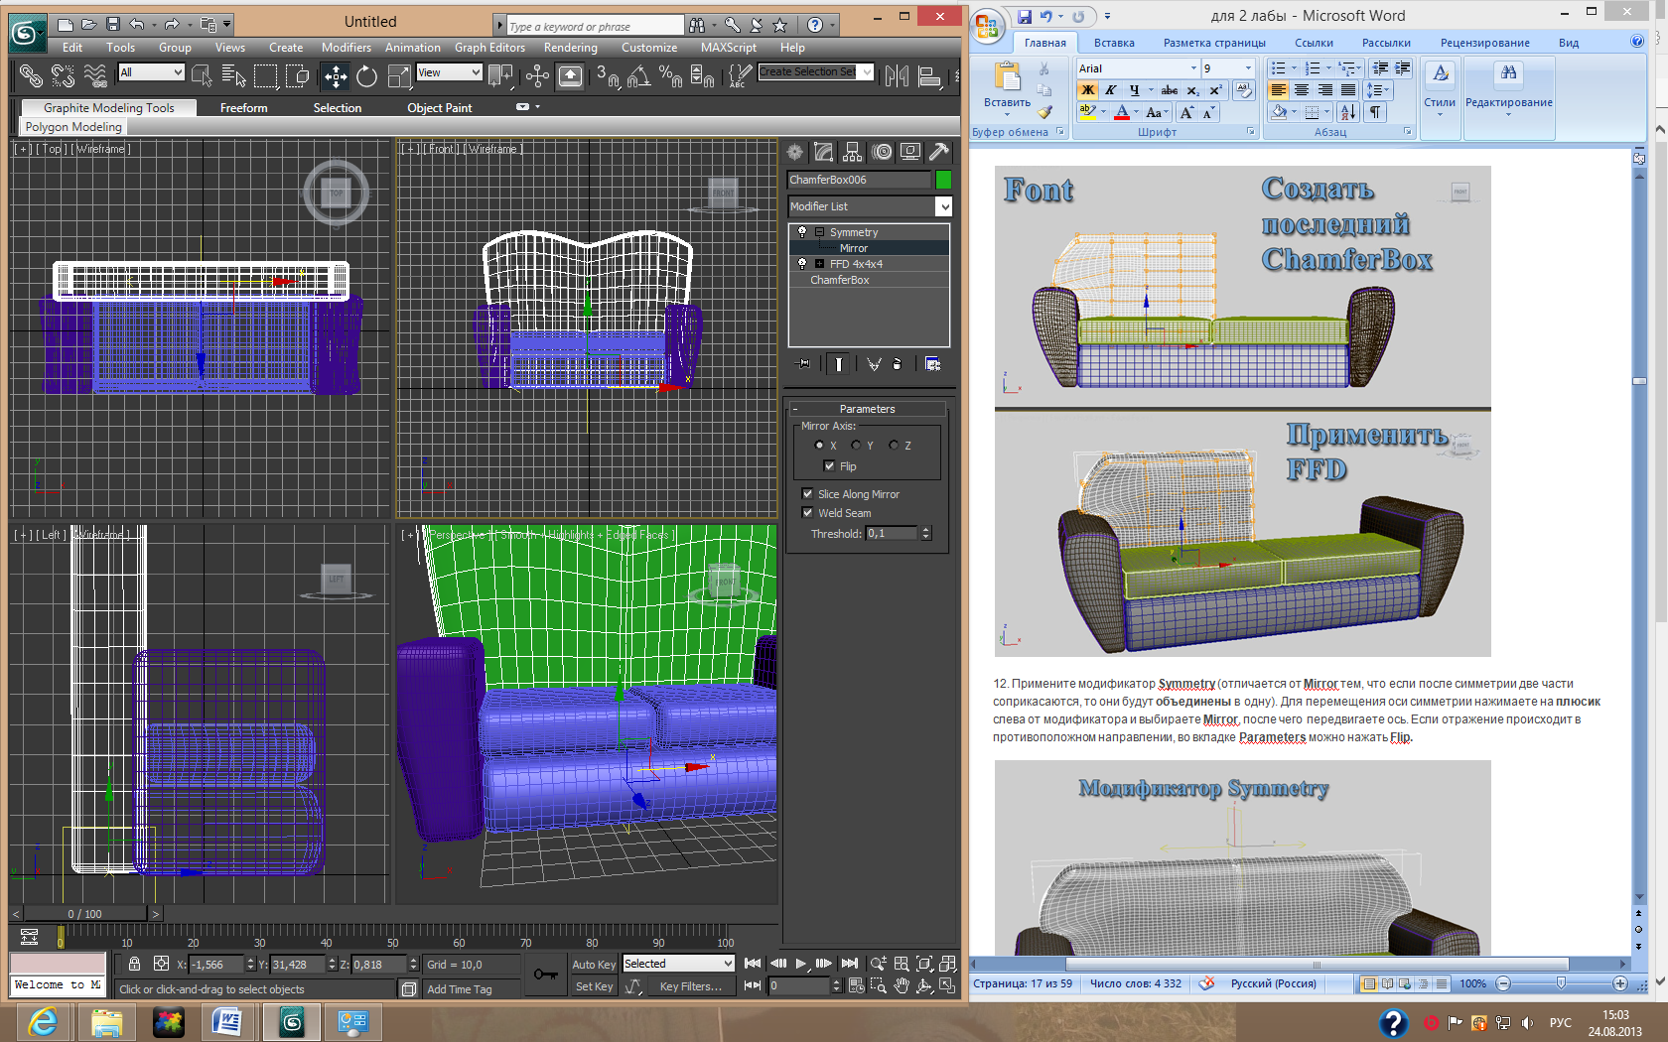Select the Y mirror axis radio button

tap(856, 446)
